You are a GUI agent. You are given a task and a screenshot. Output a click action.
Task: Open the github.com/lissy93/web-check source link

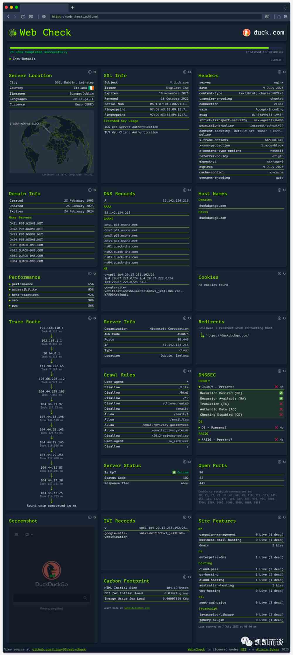(59, 649)
